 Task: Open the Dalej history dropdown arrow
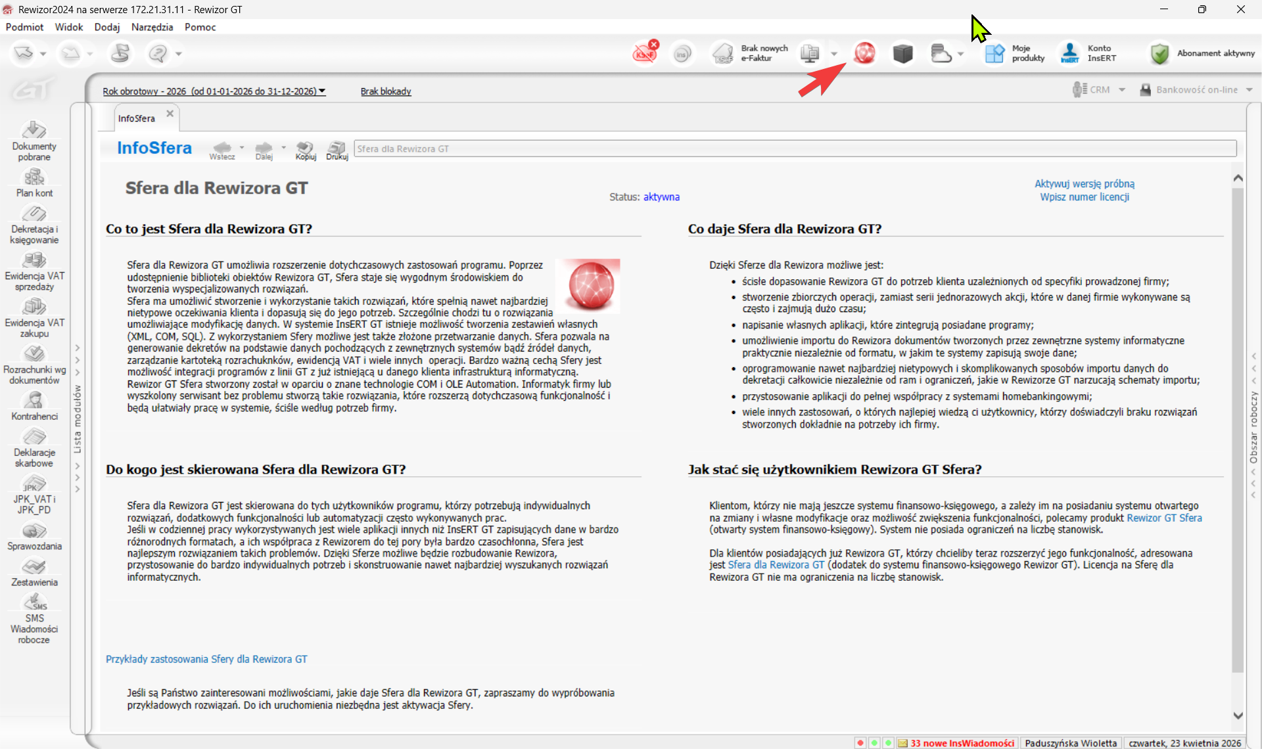tap(283, 148)
